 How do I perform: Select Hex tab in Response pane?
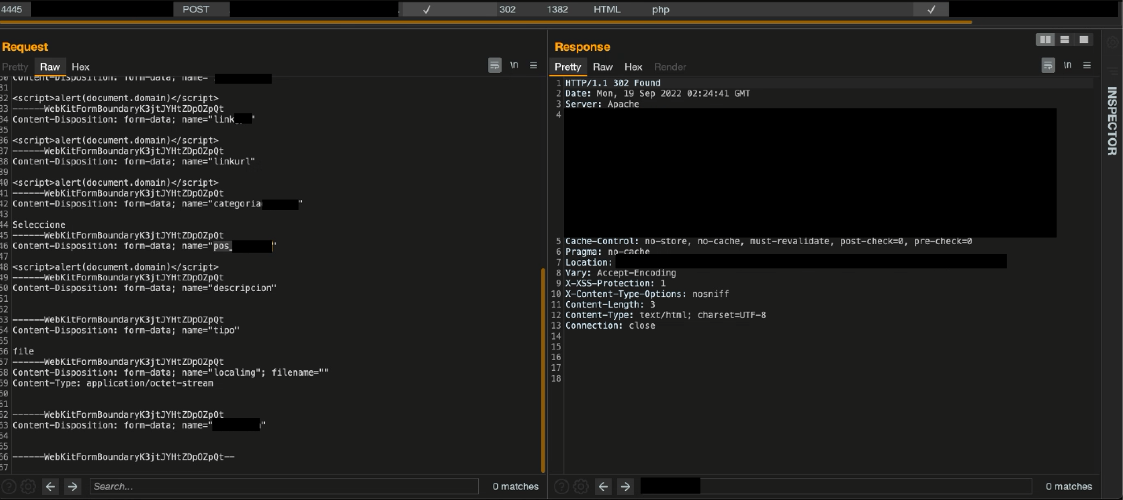click(x=633, y=67)
